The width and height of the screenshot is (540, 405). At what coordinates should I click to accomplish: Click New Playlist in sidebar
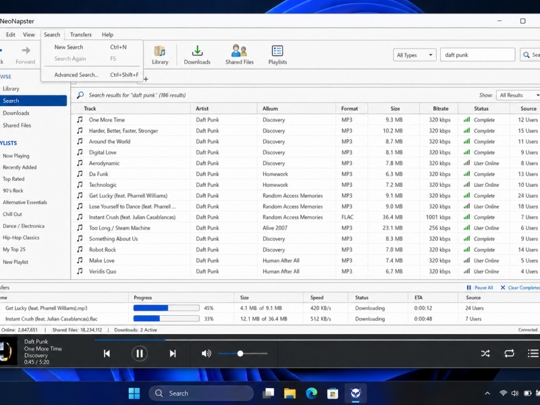[x=16, y=262]
